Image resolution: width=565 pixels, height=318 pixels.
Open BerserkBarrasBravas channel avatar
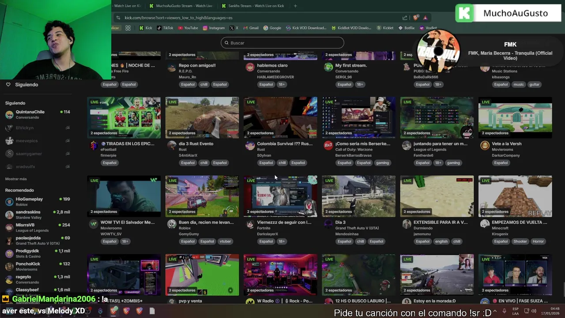point(328,146)
